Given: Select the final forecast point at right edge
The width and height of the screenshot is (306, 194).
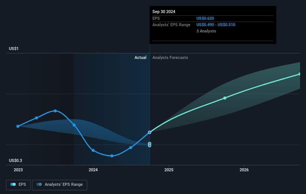Looking at the screenshot, I should pos(300,74).
